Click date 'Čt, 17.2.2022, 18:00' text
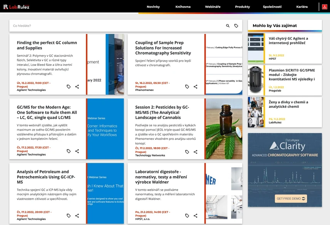Image resolution: width=330 pixels, height=225 pixels. pos(152,150)
